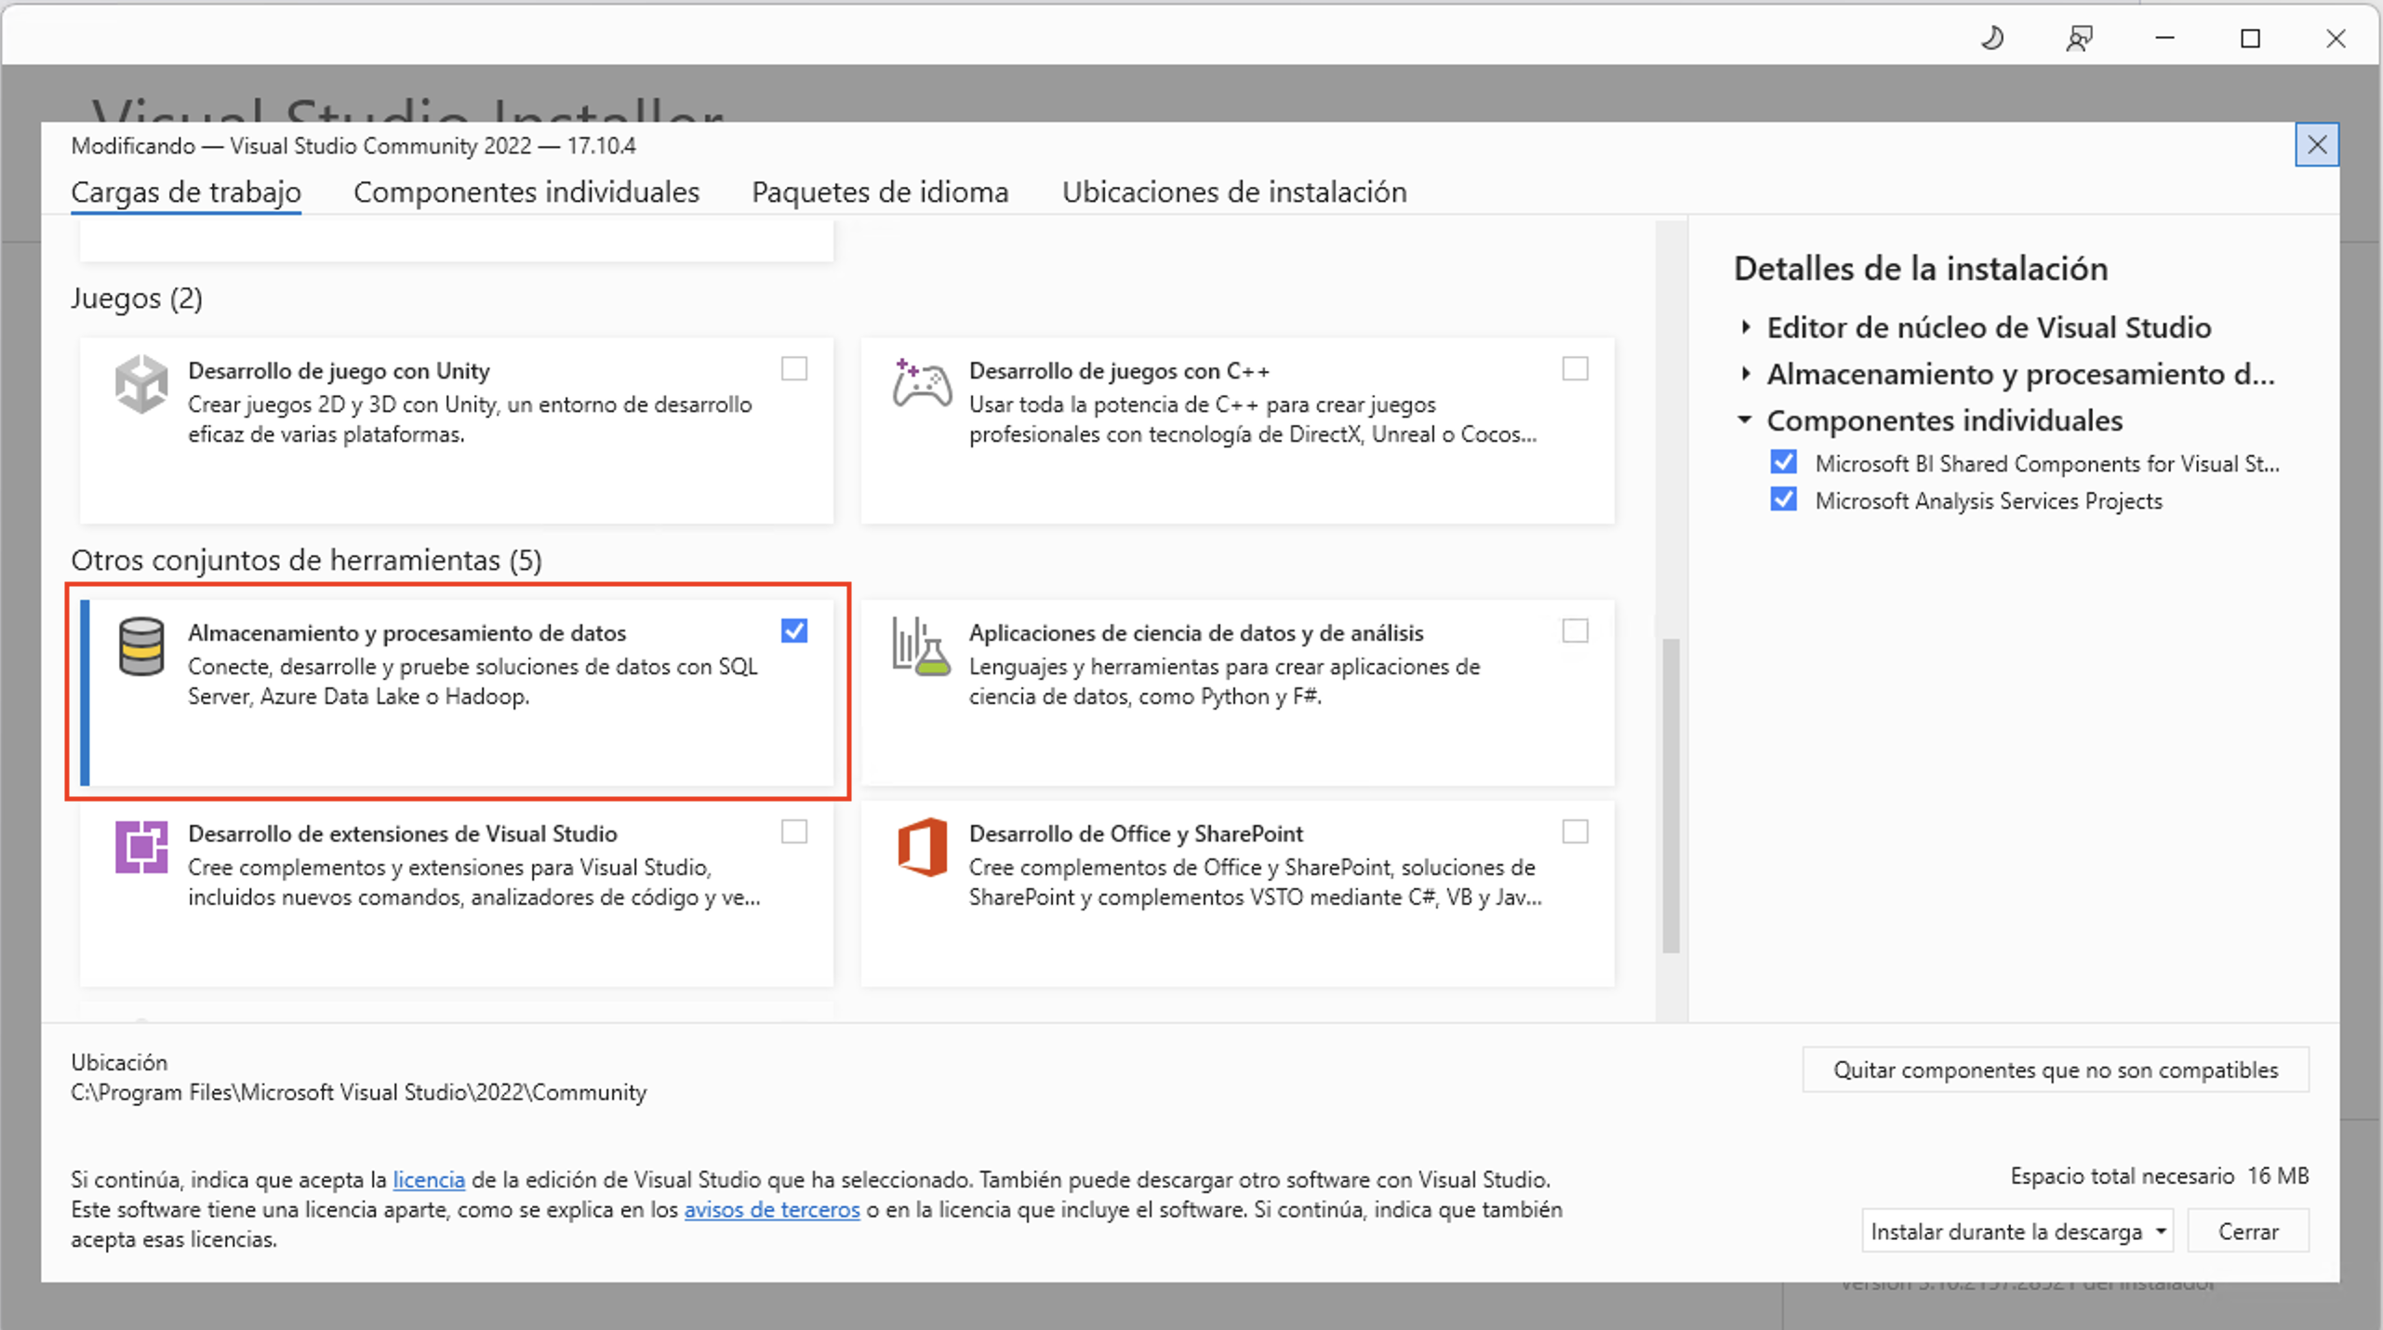
Task: Open the licencia link
Action: pos(429,1179)
